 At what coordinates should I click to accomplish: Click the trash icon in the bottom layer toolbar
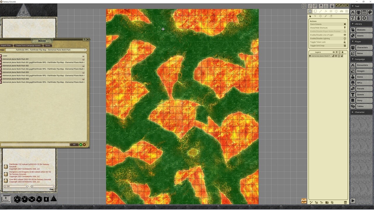click(x=345, y=202)
